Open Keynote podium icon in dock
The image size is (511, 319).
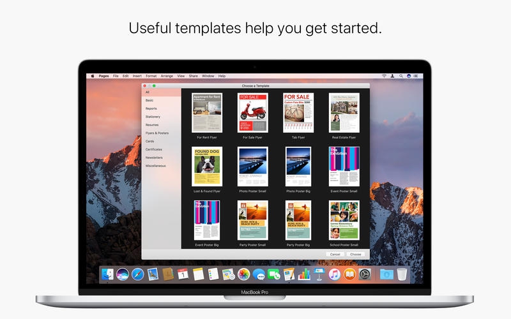point(319,274)
